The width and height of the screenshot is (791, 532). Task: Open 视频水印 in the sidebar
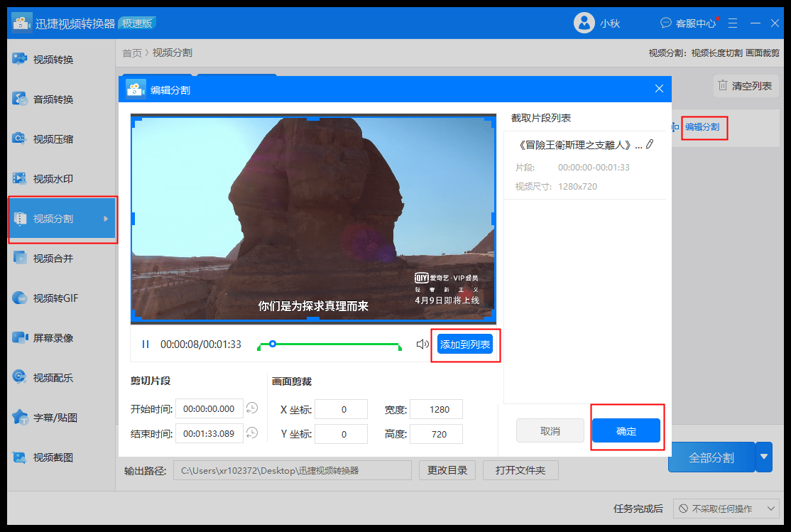53,179
